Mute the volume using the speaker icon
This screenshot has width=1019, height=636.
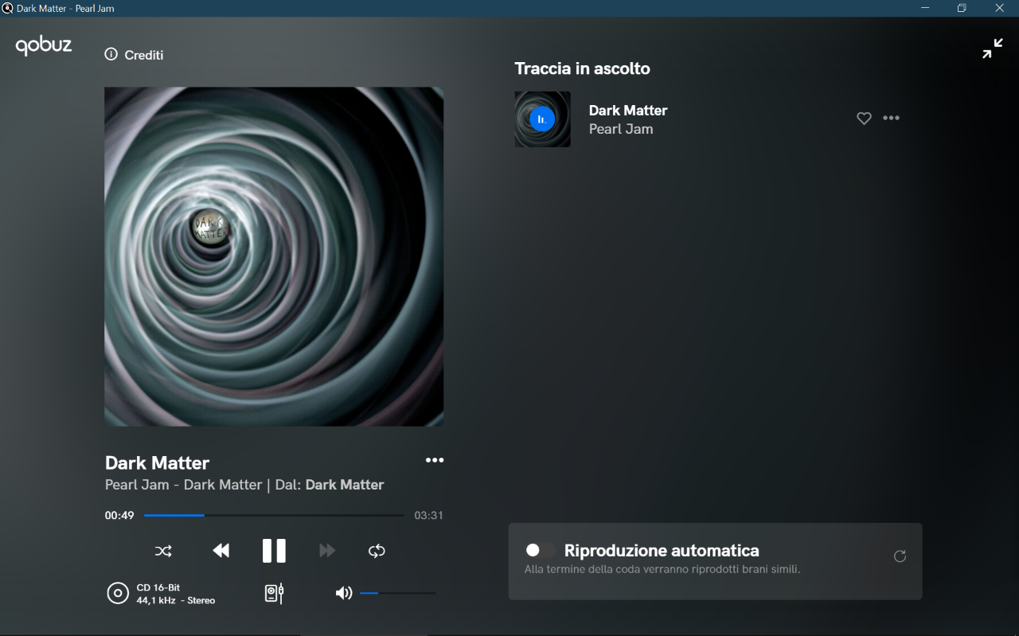click(x=343, y=593)
